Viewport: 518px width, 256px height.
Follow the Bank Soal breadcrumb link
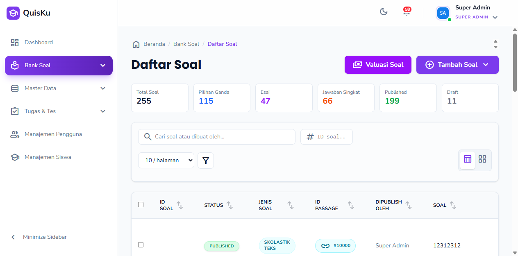pyautogui.click(x=186, y=44)
